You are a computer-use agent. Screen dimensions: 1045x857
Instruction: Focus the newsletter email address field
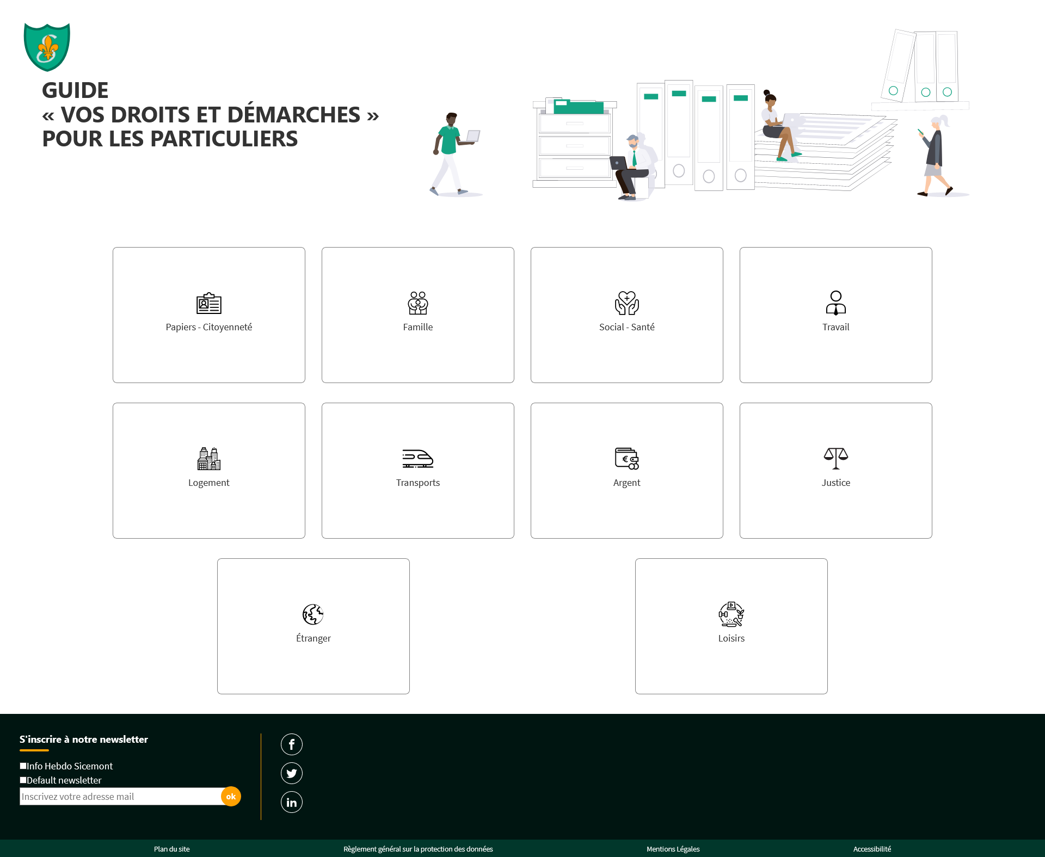point(120,797)
